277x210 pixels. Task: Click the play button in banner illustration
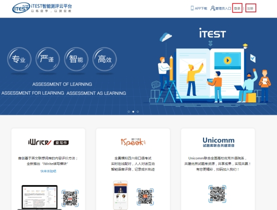pos(227,60)
